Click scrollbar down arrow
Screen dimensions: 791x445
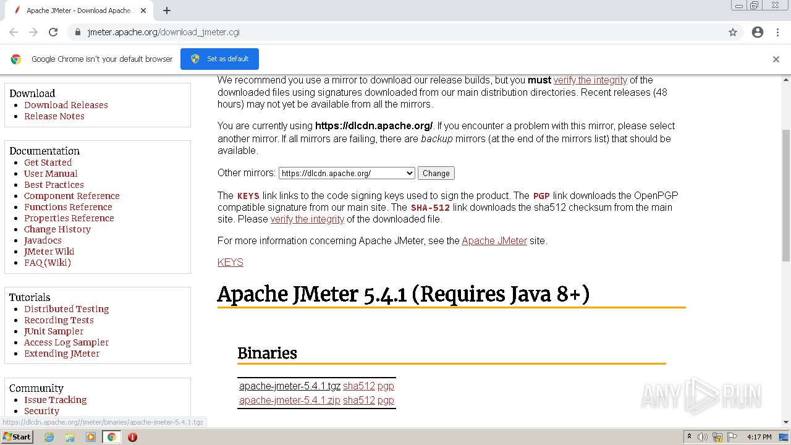coord(786,423)
